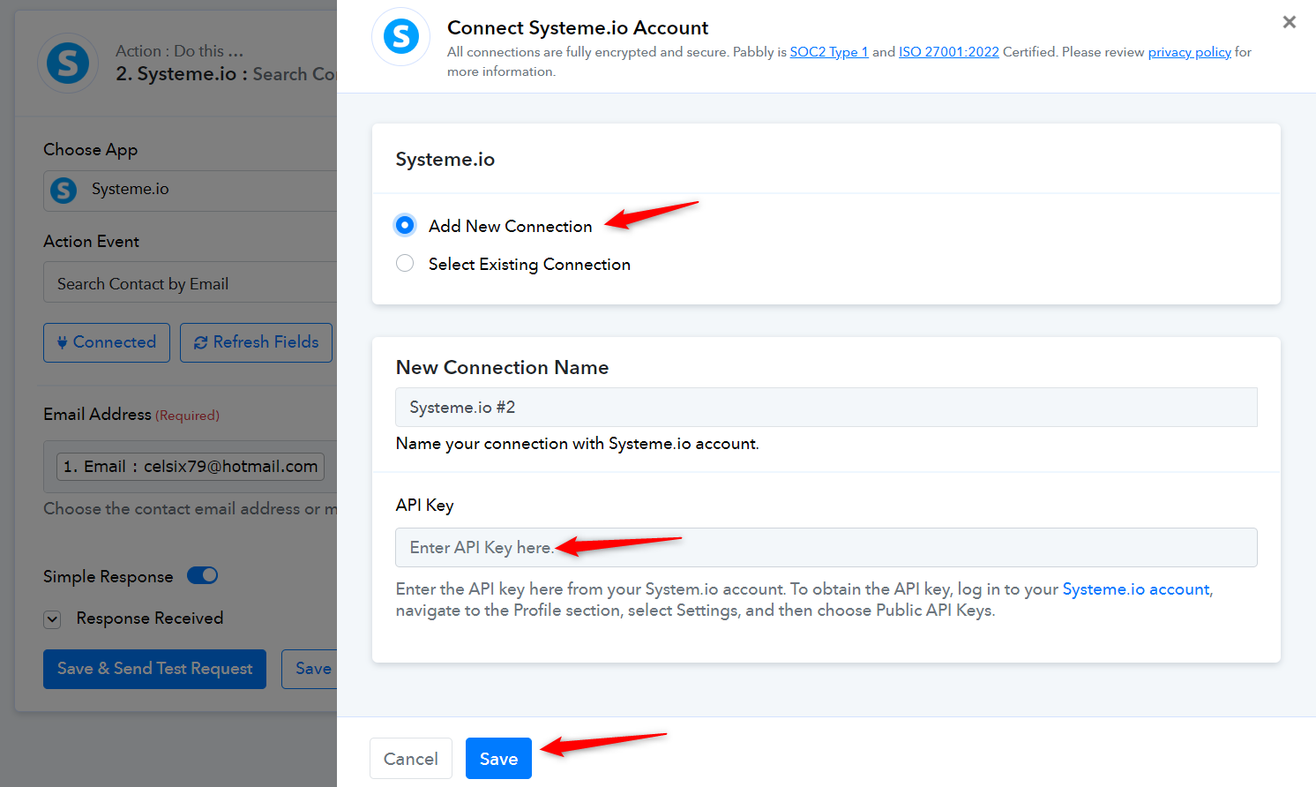Click the plug icon on Connected button

(x=63, y=342)
